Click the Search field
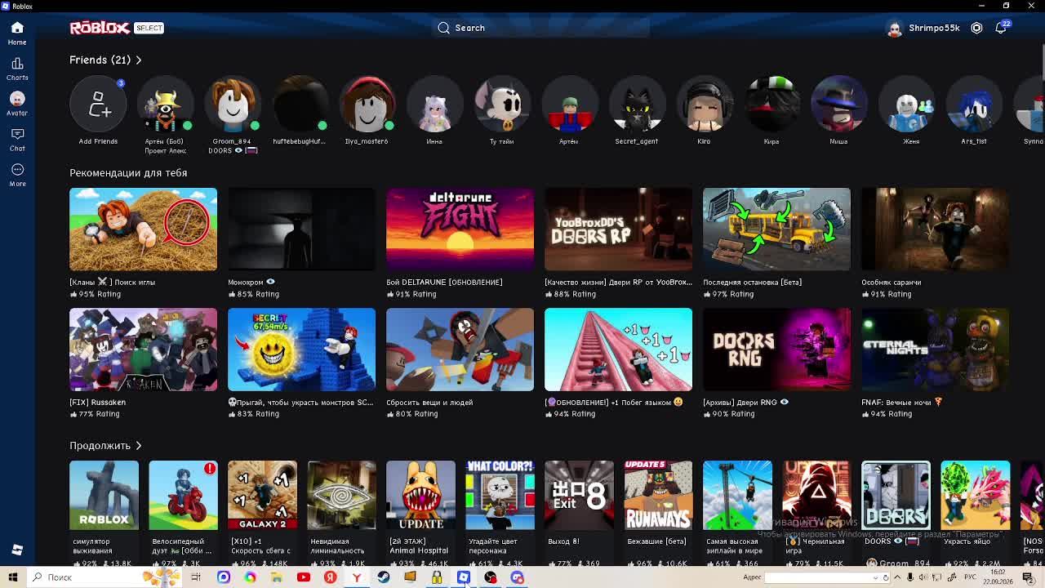Image resolution: width=1045 pixels, height=588 pixels. pyautogui.click(x=540, y=28)
